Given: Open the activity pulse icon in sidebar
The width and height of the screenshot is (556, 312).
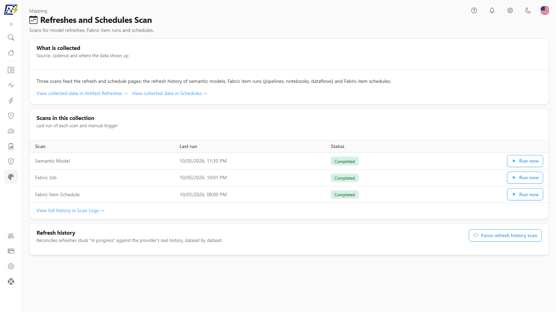Looking at the screenshot, I should pos(11,85).
